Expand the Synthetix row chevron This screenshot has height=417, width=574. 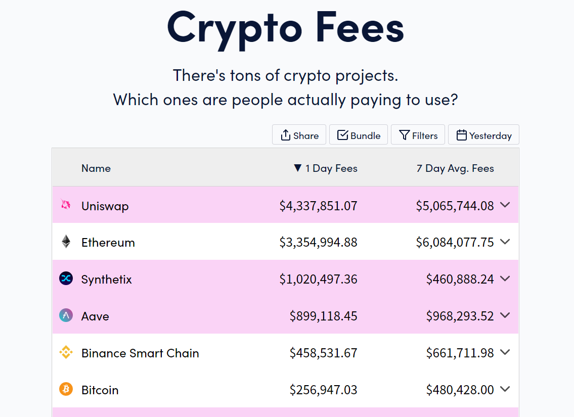(505, 279)
